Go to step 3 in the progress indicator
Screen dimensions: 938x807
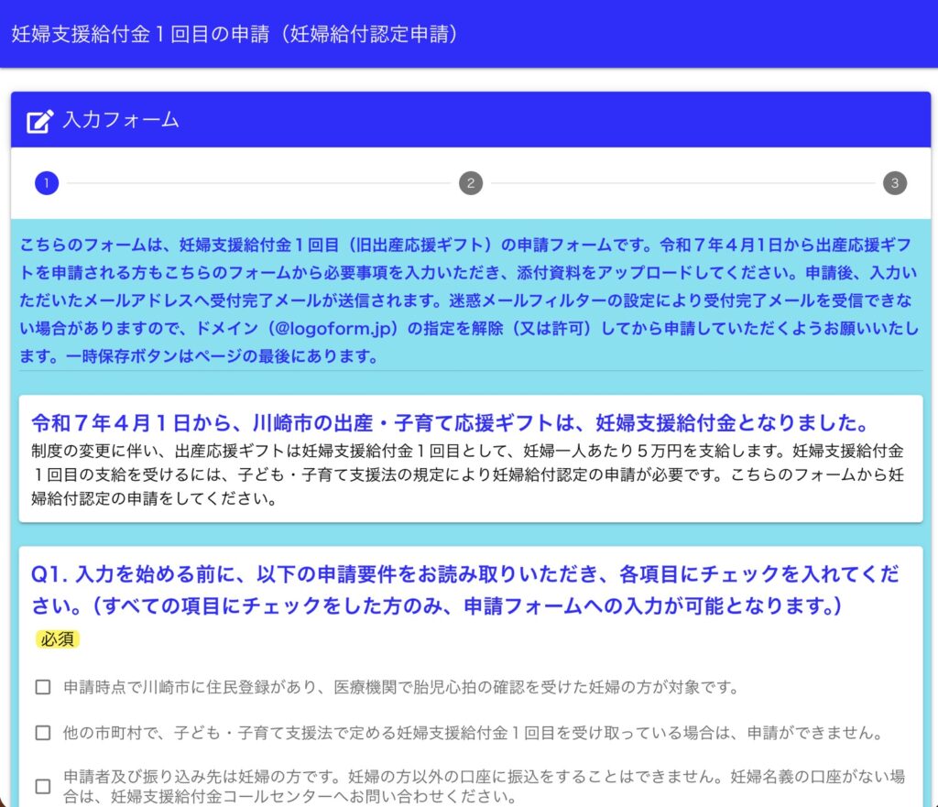click(x=895, y=183)
